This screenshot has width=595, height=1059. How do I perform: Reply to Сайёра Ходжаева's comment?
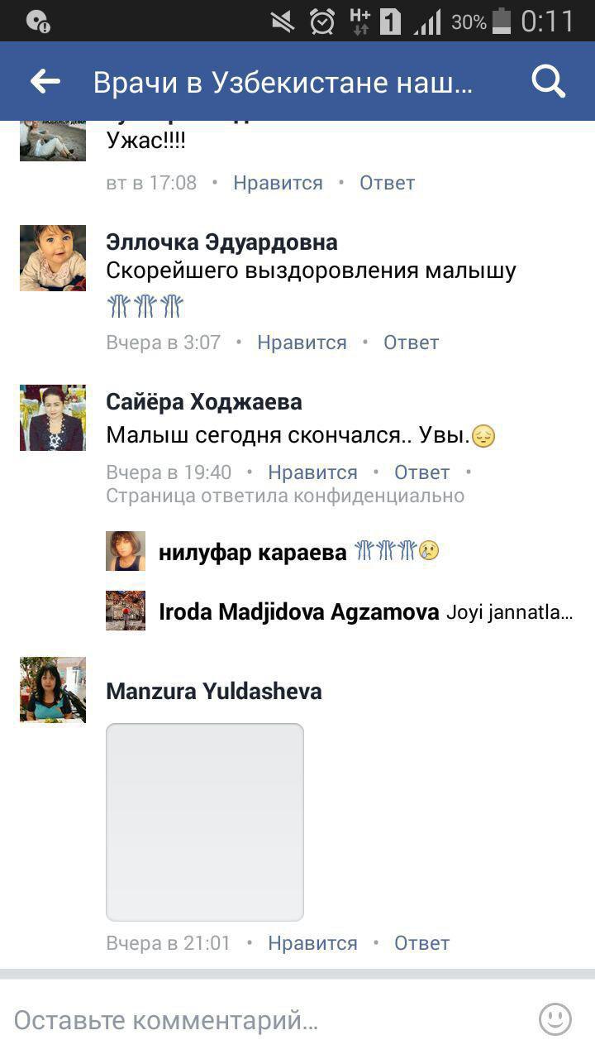click(421, 472)
